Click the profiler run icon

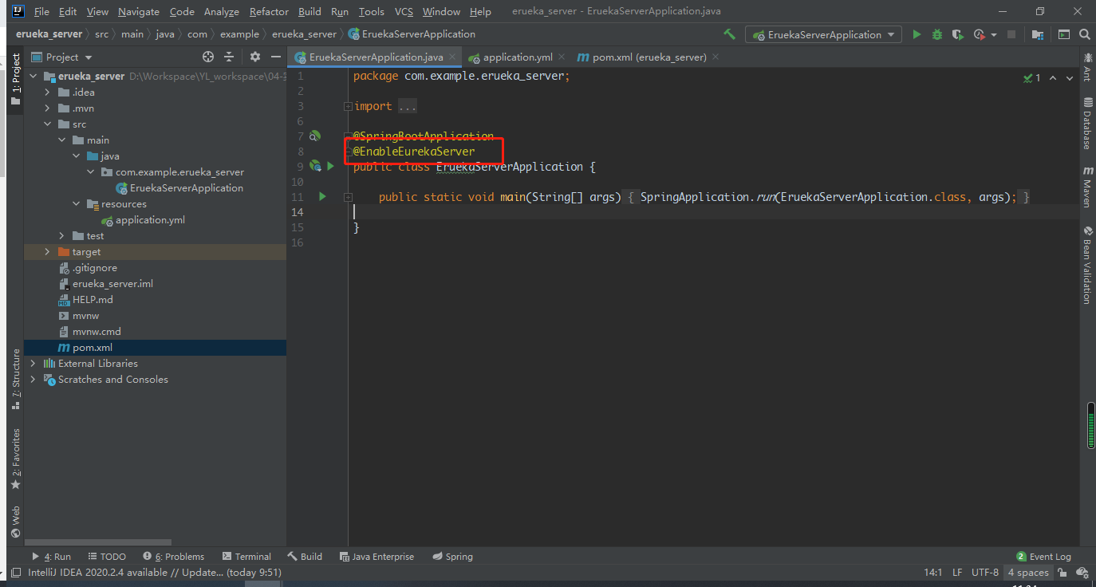click(x=980, y=34)
